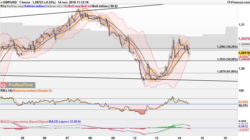Click the 1,2935 (50,00%) Fibonacci level label
Viewport: 250px width, 140px height.
pos(227,59)
